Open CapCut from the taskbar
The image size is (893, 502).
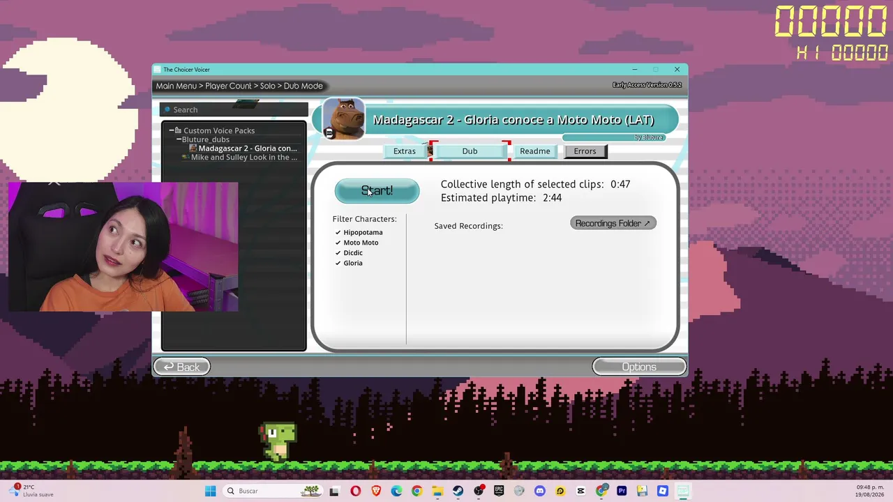point(580,491)
